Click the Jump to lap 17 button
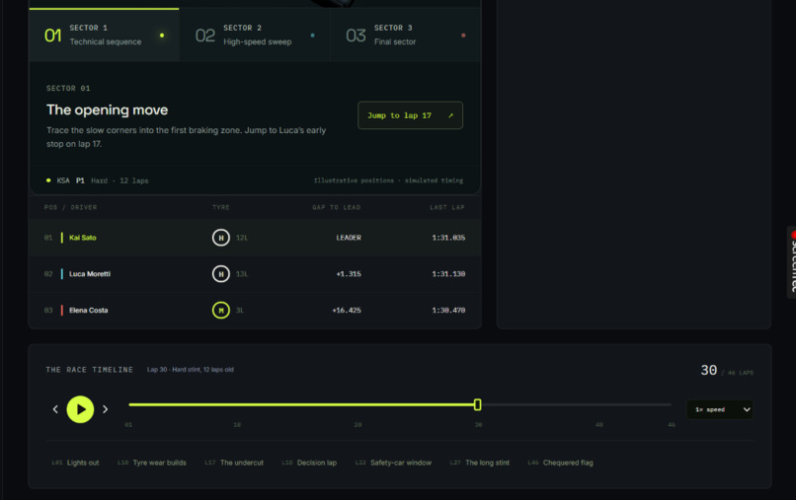796x500 pixels. click(410, 115)
